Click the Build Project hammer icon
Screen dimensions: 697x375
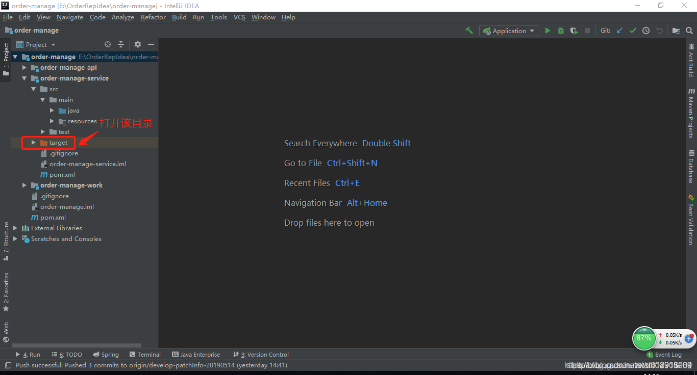click(469, 31)
